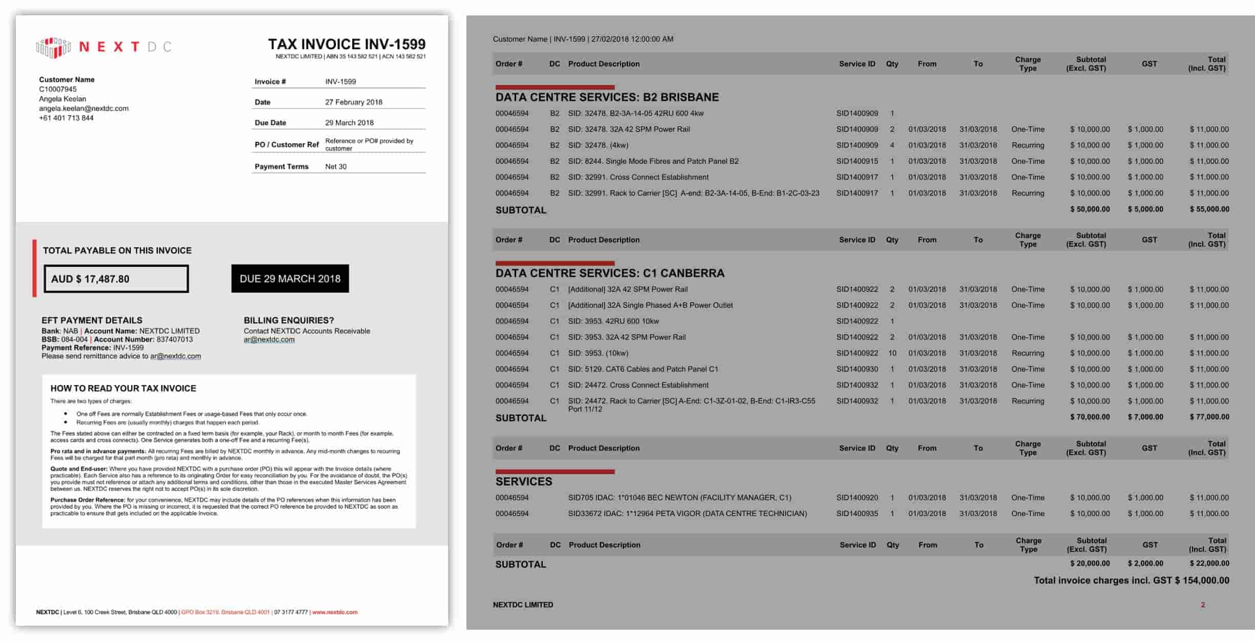
Task: Click the C1 Canberra subtotal $ 77,000.00
Action: (x=1209, y=417)
